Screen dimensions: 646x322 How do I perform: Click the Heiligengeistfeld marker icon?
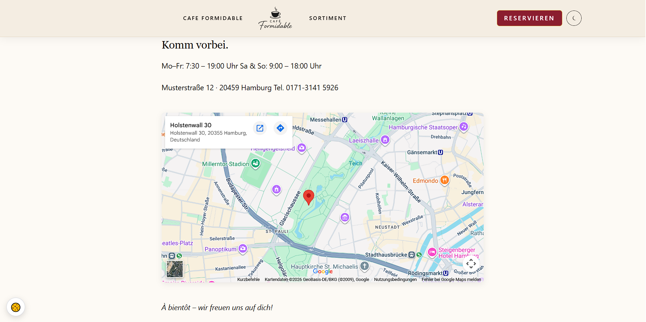coord(302,148)
